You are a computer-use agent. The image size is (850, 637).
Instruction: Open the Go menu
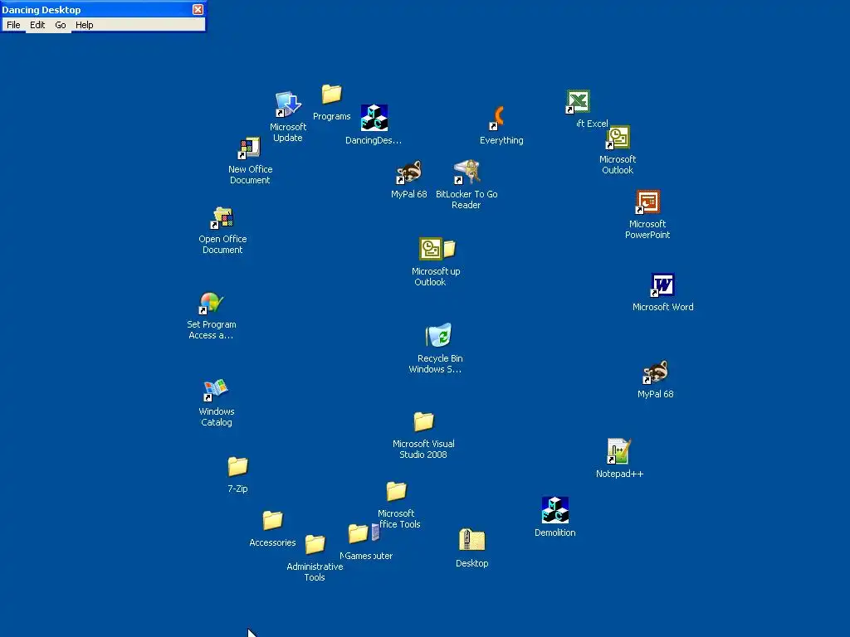click(60, 25)
